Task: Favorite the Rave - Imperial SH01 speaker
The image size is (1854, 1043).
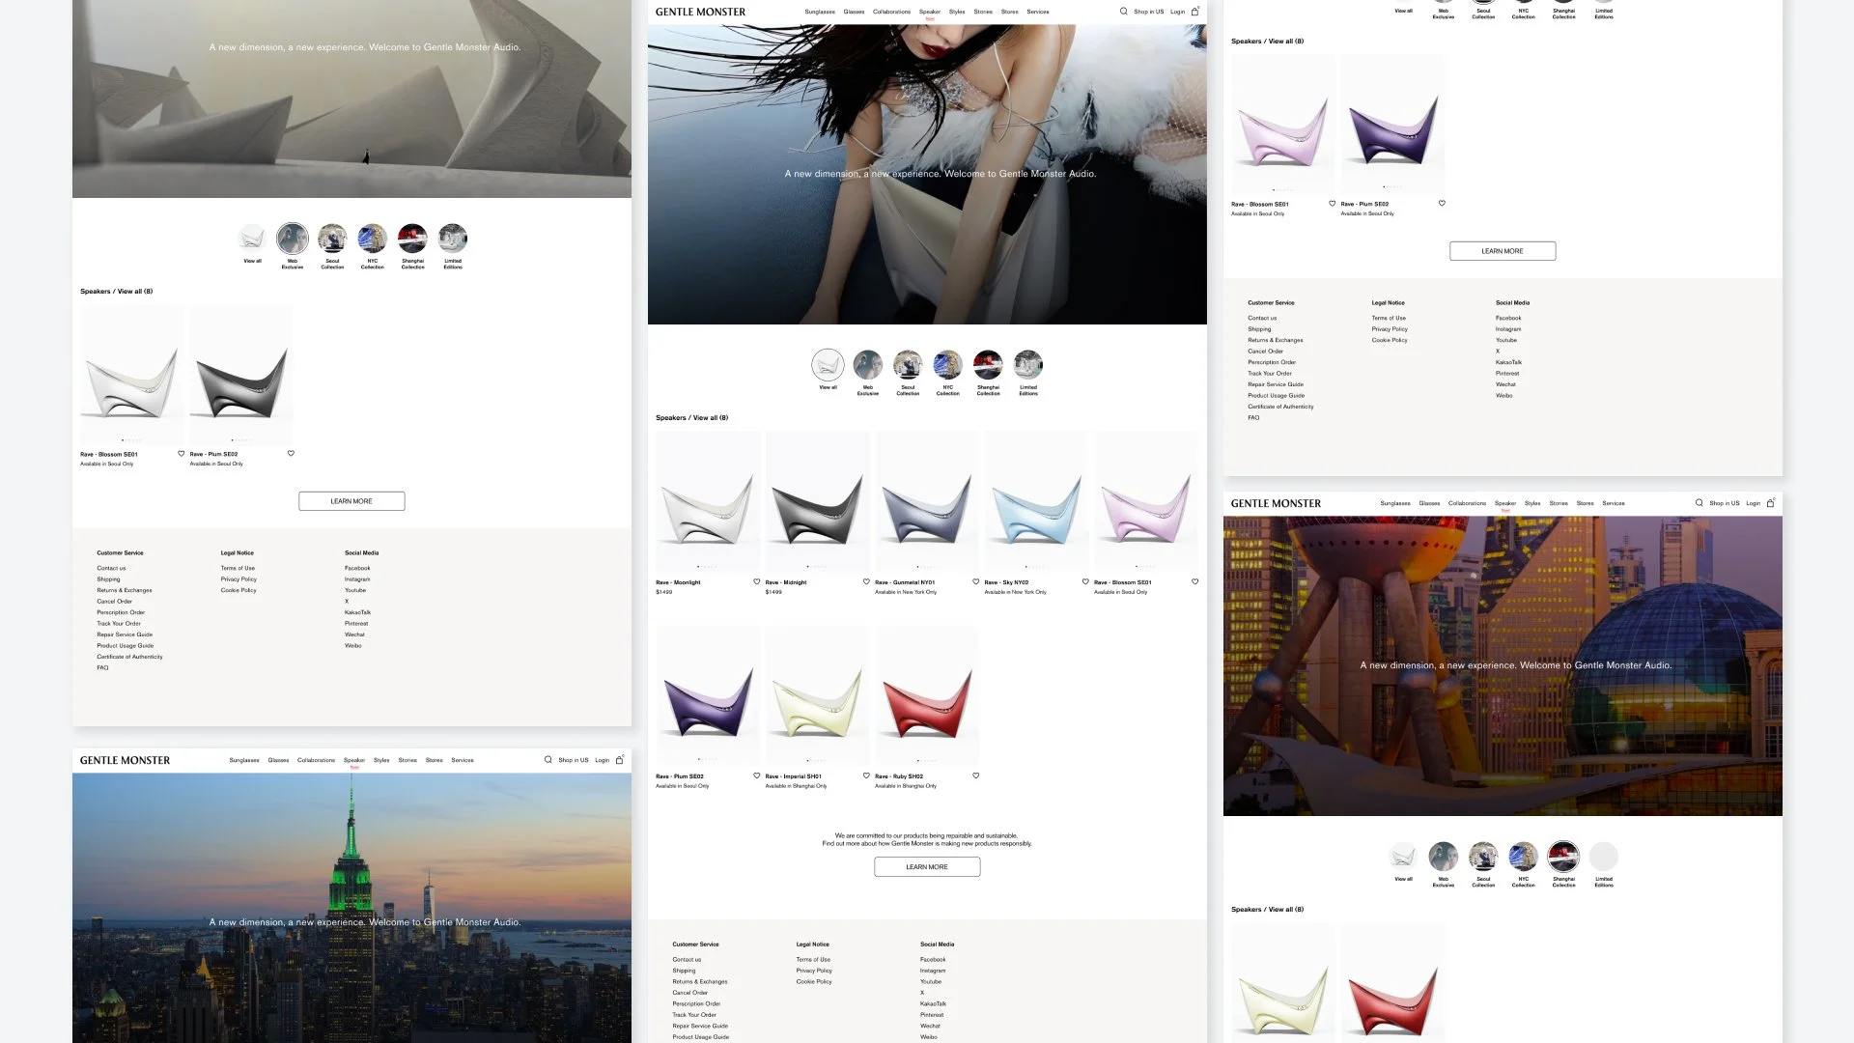Action: 866,775
